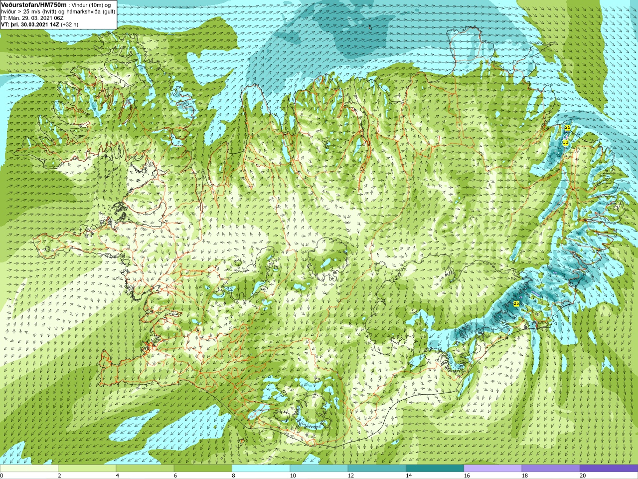Click the '(+32 h)' forecast offset
The height and width of the screenshot is (479, 638).
pyautogui.click(x=69, y=24)
